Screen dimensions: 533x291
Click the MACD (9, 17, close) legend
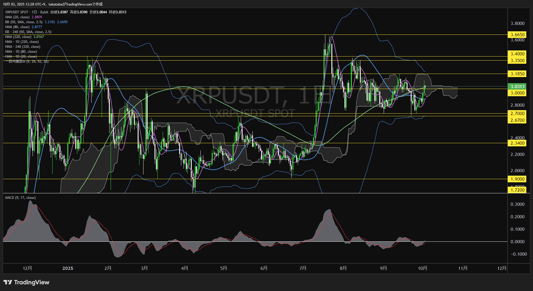pyautogui.click(x=20, y=198)
